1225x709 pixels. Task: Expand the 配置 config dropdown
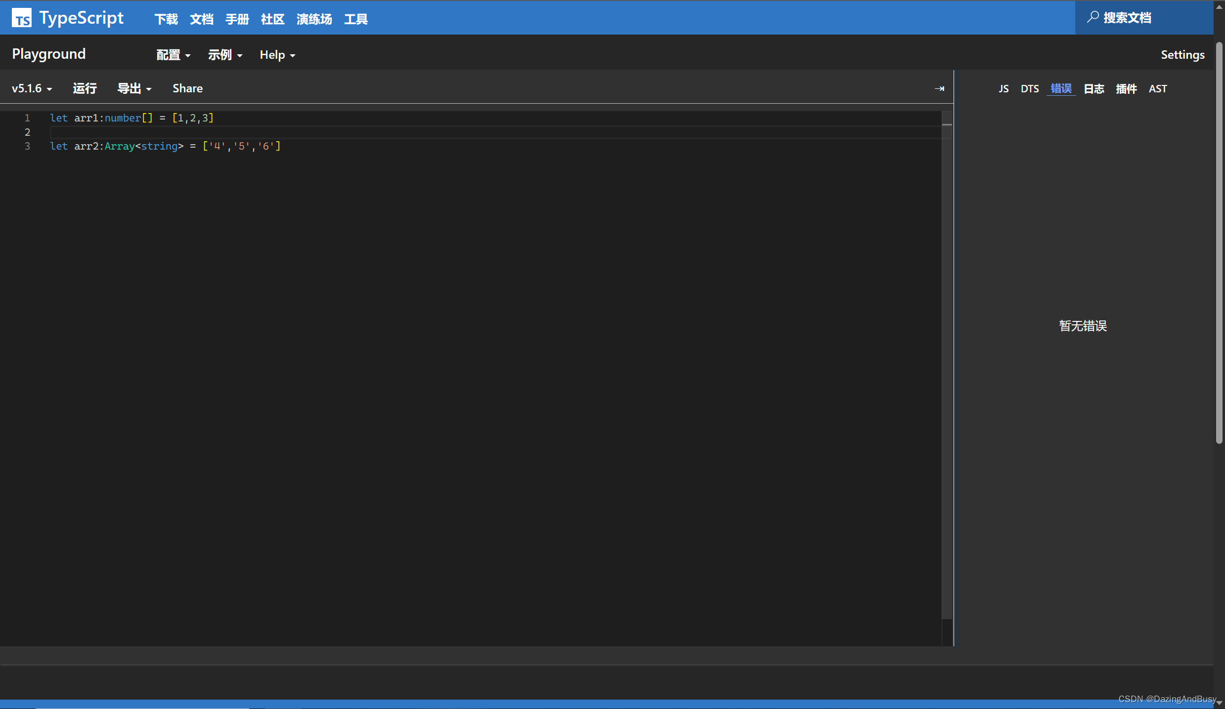[173, 55]
